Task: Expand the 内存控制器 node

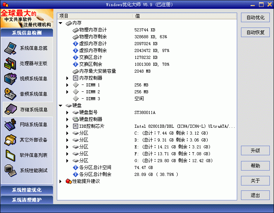Action: coord(67,78)
